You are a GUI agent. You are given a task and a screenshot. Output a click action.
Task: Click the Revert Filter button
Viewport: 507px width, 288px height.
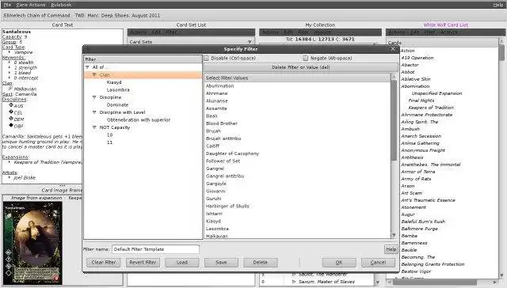click(x=143, y=263)
